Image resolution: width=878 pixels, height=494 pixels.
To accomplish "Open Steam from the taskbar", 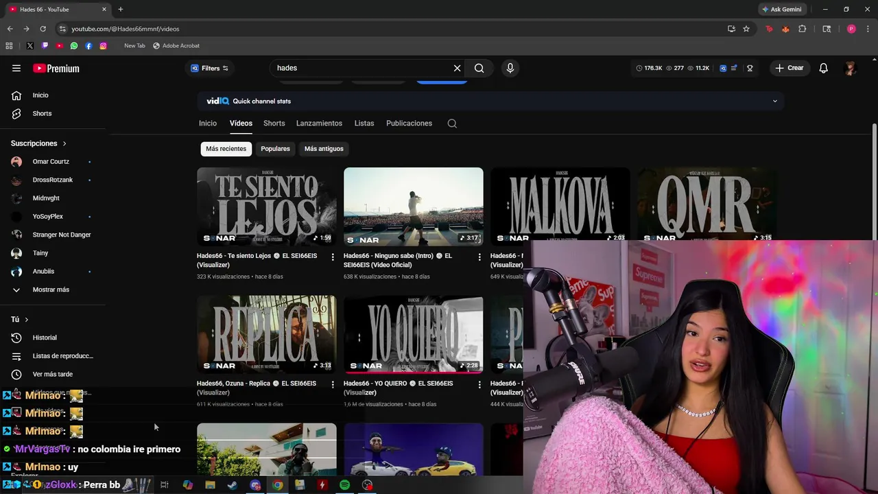I will 233,485.
